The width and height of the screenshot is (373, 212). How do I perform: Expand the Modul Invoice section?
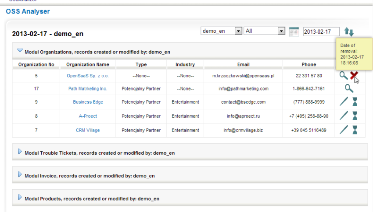(x=20, y=174)
